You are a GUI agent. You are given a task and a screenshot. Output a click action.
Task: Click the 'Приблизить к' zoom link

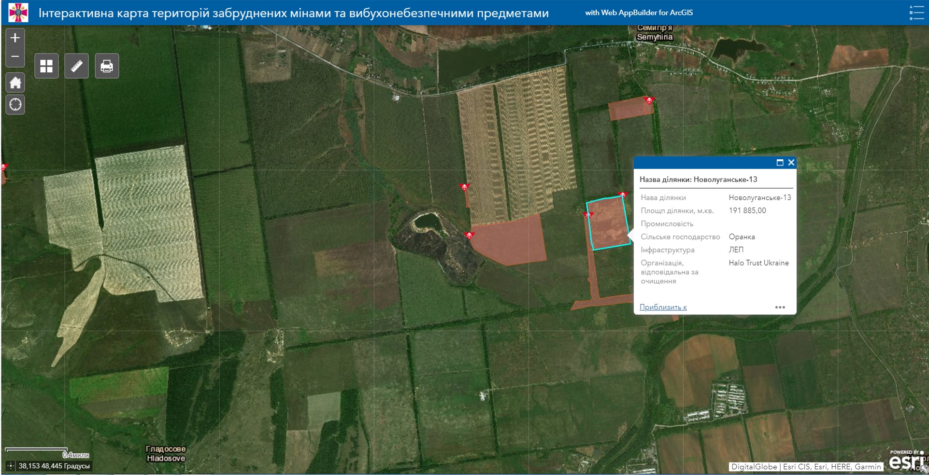tap(663, 307)
